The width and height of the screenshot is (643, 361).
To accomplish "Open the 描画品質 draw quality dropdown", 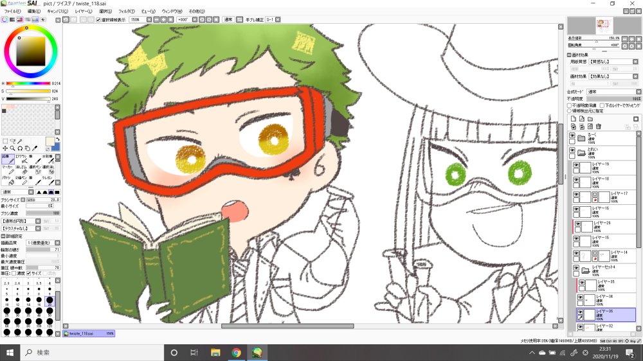I will pyautogui.click(x=57, y=243).
